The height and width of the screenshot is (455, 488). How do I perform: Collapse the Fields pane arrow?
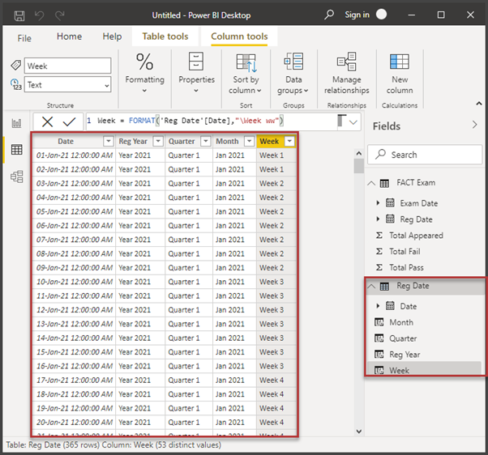click(x=474, y=125)
